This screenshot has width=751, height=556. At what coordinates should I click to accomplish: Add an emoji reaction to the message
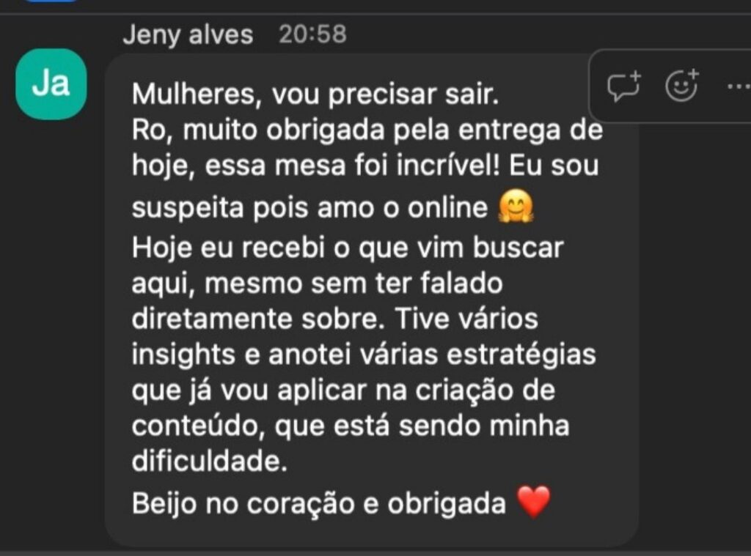(682, 86)
